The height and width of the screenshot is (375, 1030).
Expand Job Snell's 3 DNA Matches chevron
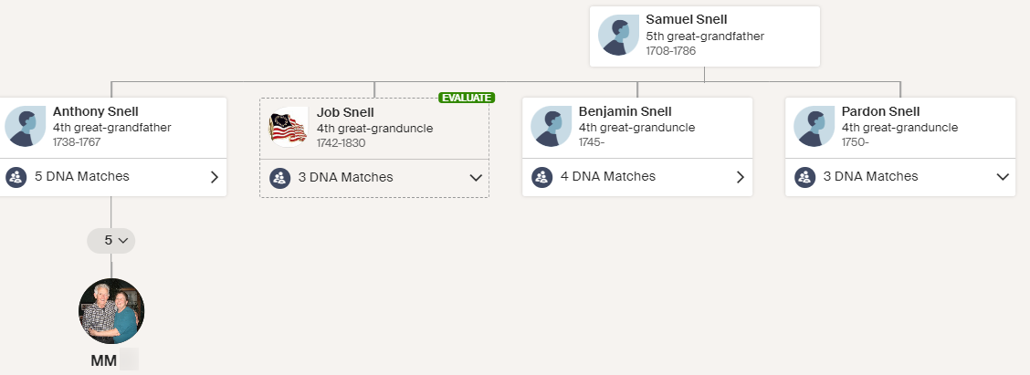point(476,178)
